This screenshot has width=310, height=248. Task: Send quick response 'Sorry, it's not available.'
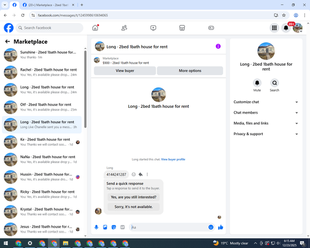(133, 206)
